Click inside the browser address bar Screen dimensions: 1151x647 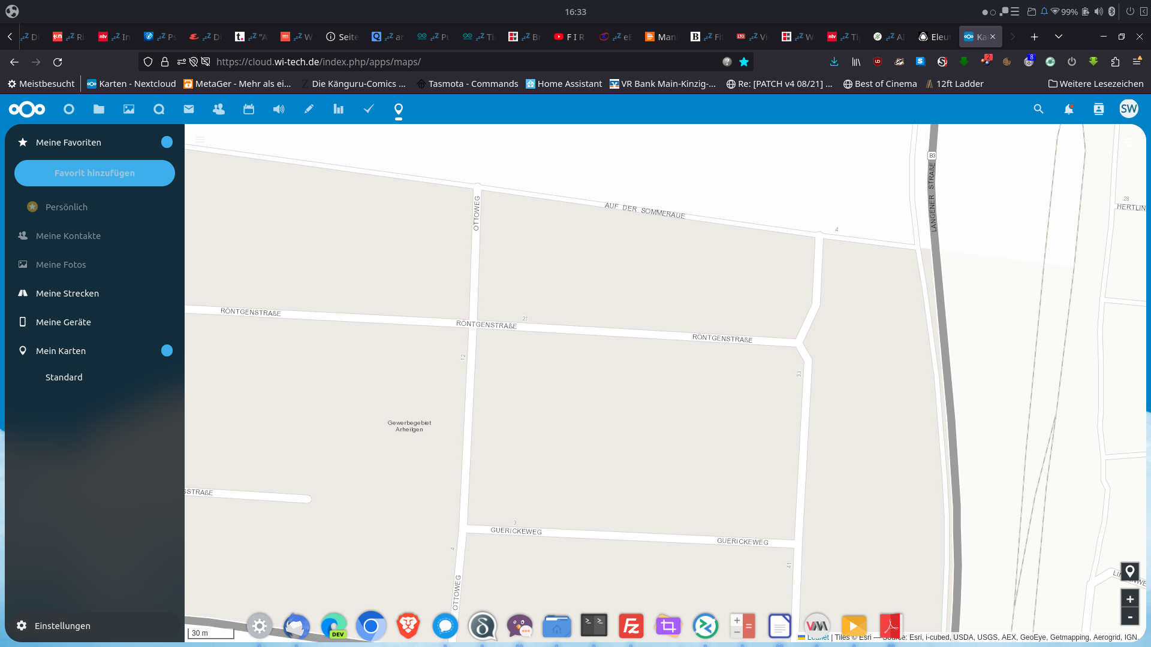[420, 62]
